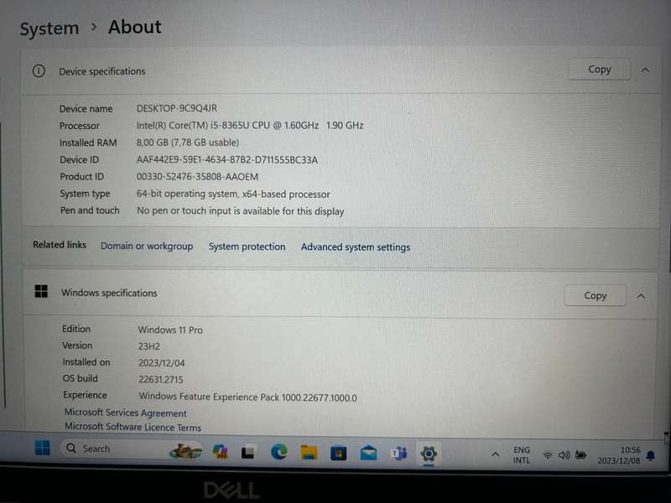Viewport: 671px width, 503px height.
Task: Open the clock showing 10:56
Action: point(619,455)
